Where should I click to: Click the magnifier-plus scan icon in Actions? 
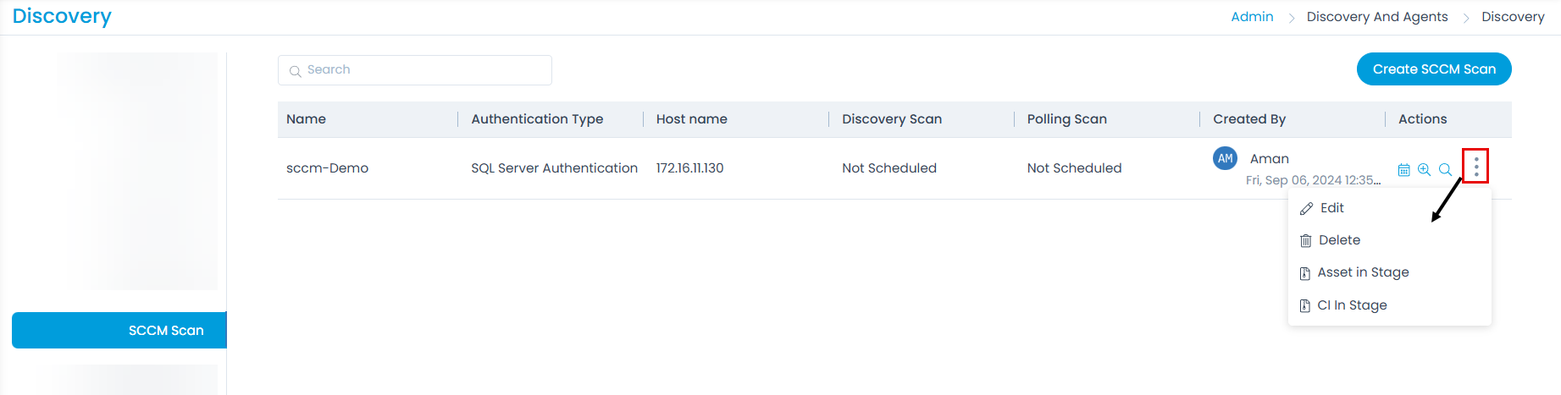click(x=1424, y=170)
